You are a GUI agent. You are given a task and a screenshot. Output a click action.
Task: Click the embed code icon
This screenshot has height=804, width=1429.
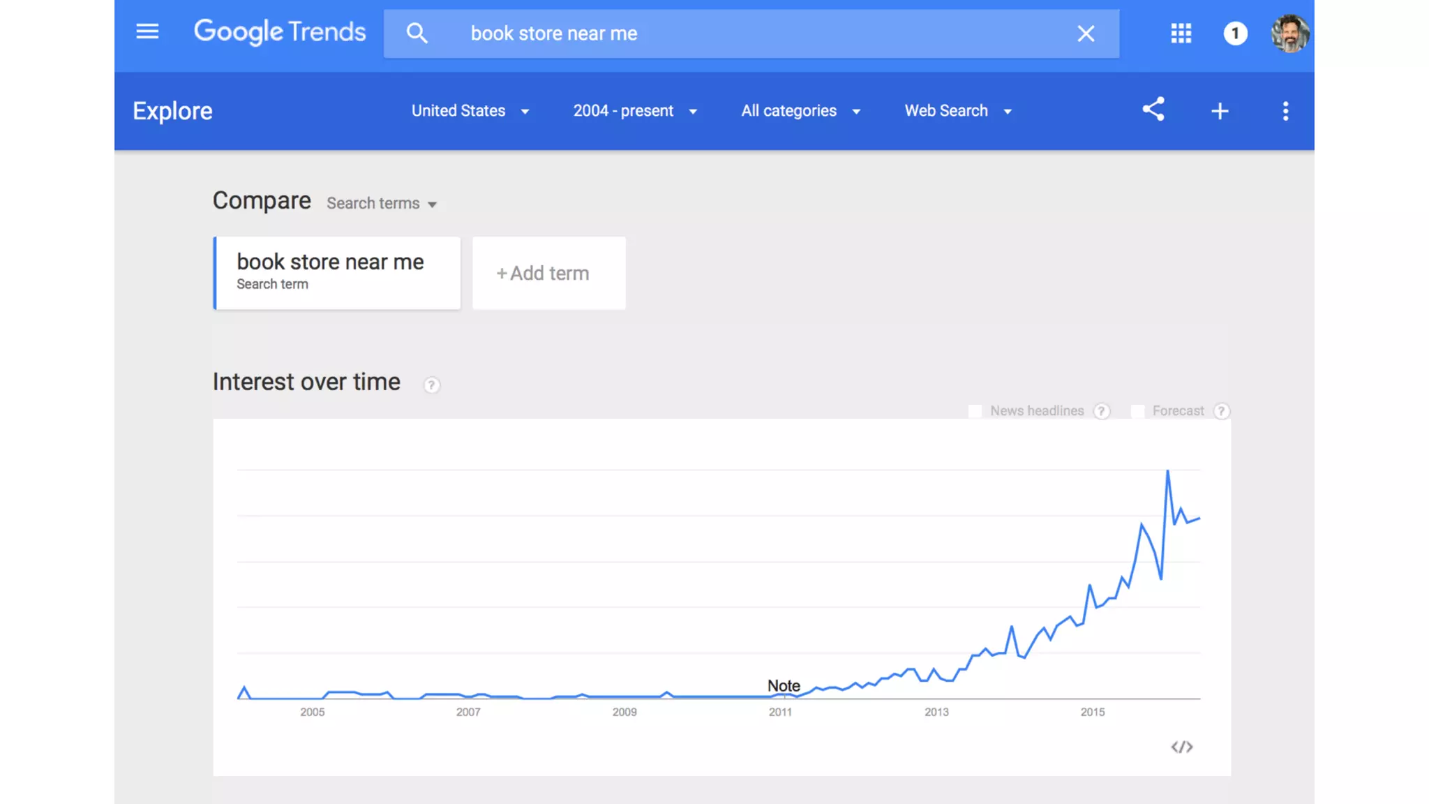pos(1182,747)
